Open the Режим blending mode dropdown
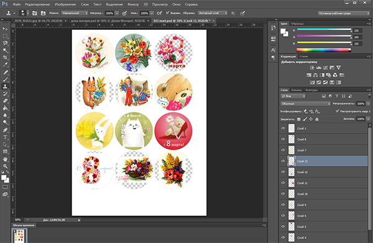 (75, 13)
